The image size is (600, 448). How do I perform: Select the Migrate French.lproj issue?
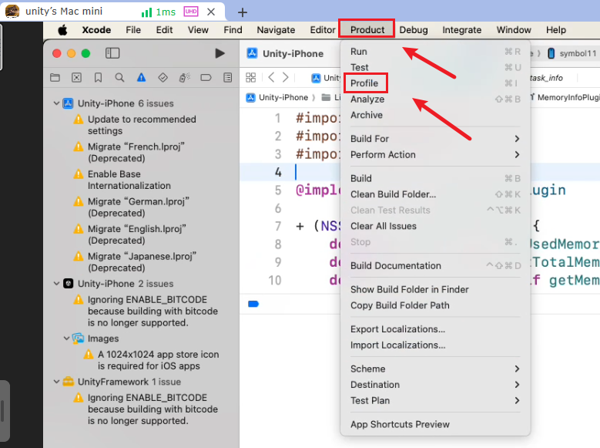(136, 153)
